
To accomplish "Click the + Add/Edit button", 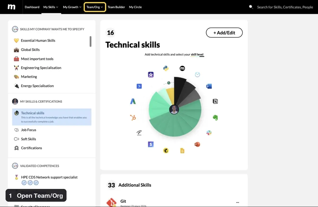I will coord(224,33).
